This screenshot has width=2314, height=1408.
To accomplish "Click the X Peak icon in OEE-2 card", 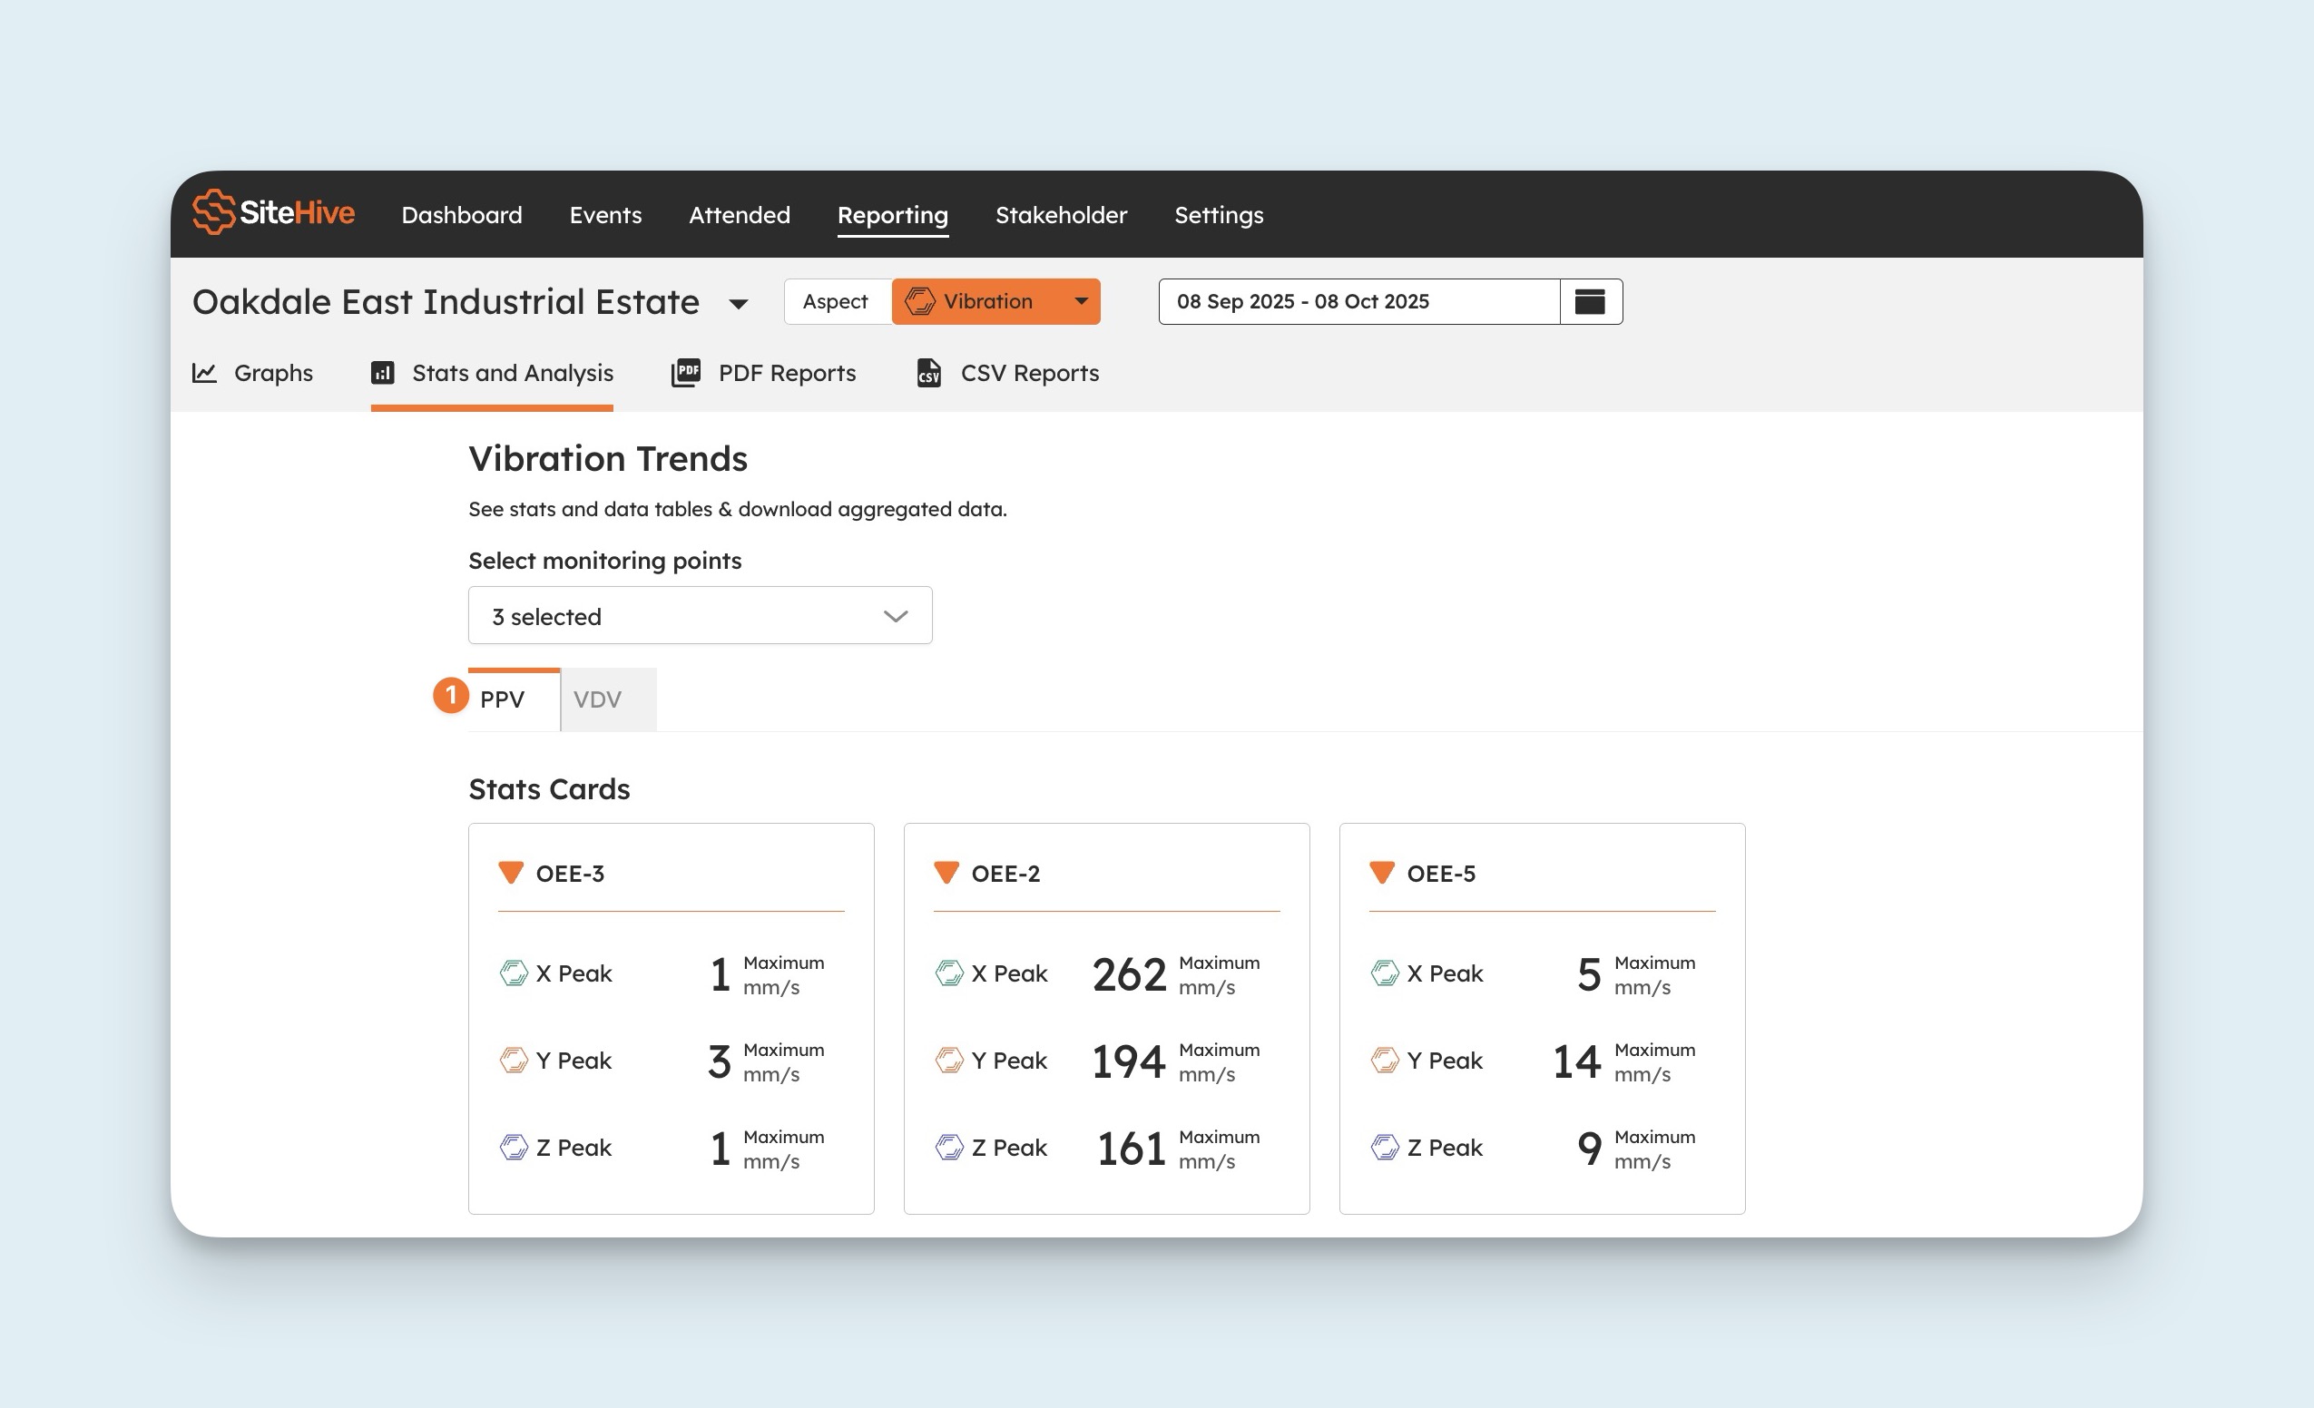I will coord(949,973).
